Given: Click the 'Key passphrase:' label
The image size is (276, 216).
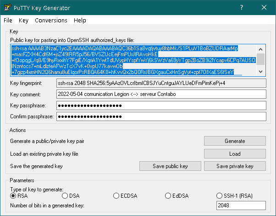Looking at the screenshot, I should click(x=28, y=105).
